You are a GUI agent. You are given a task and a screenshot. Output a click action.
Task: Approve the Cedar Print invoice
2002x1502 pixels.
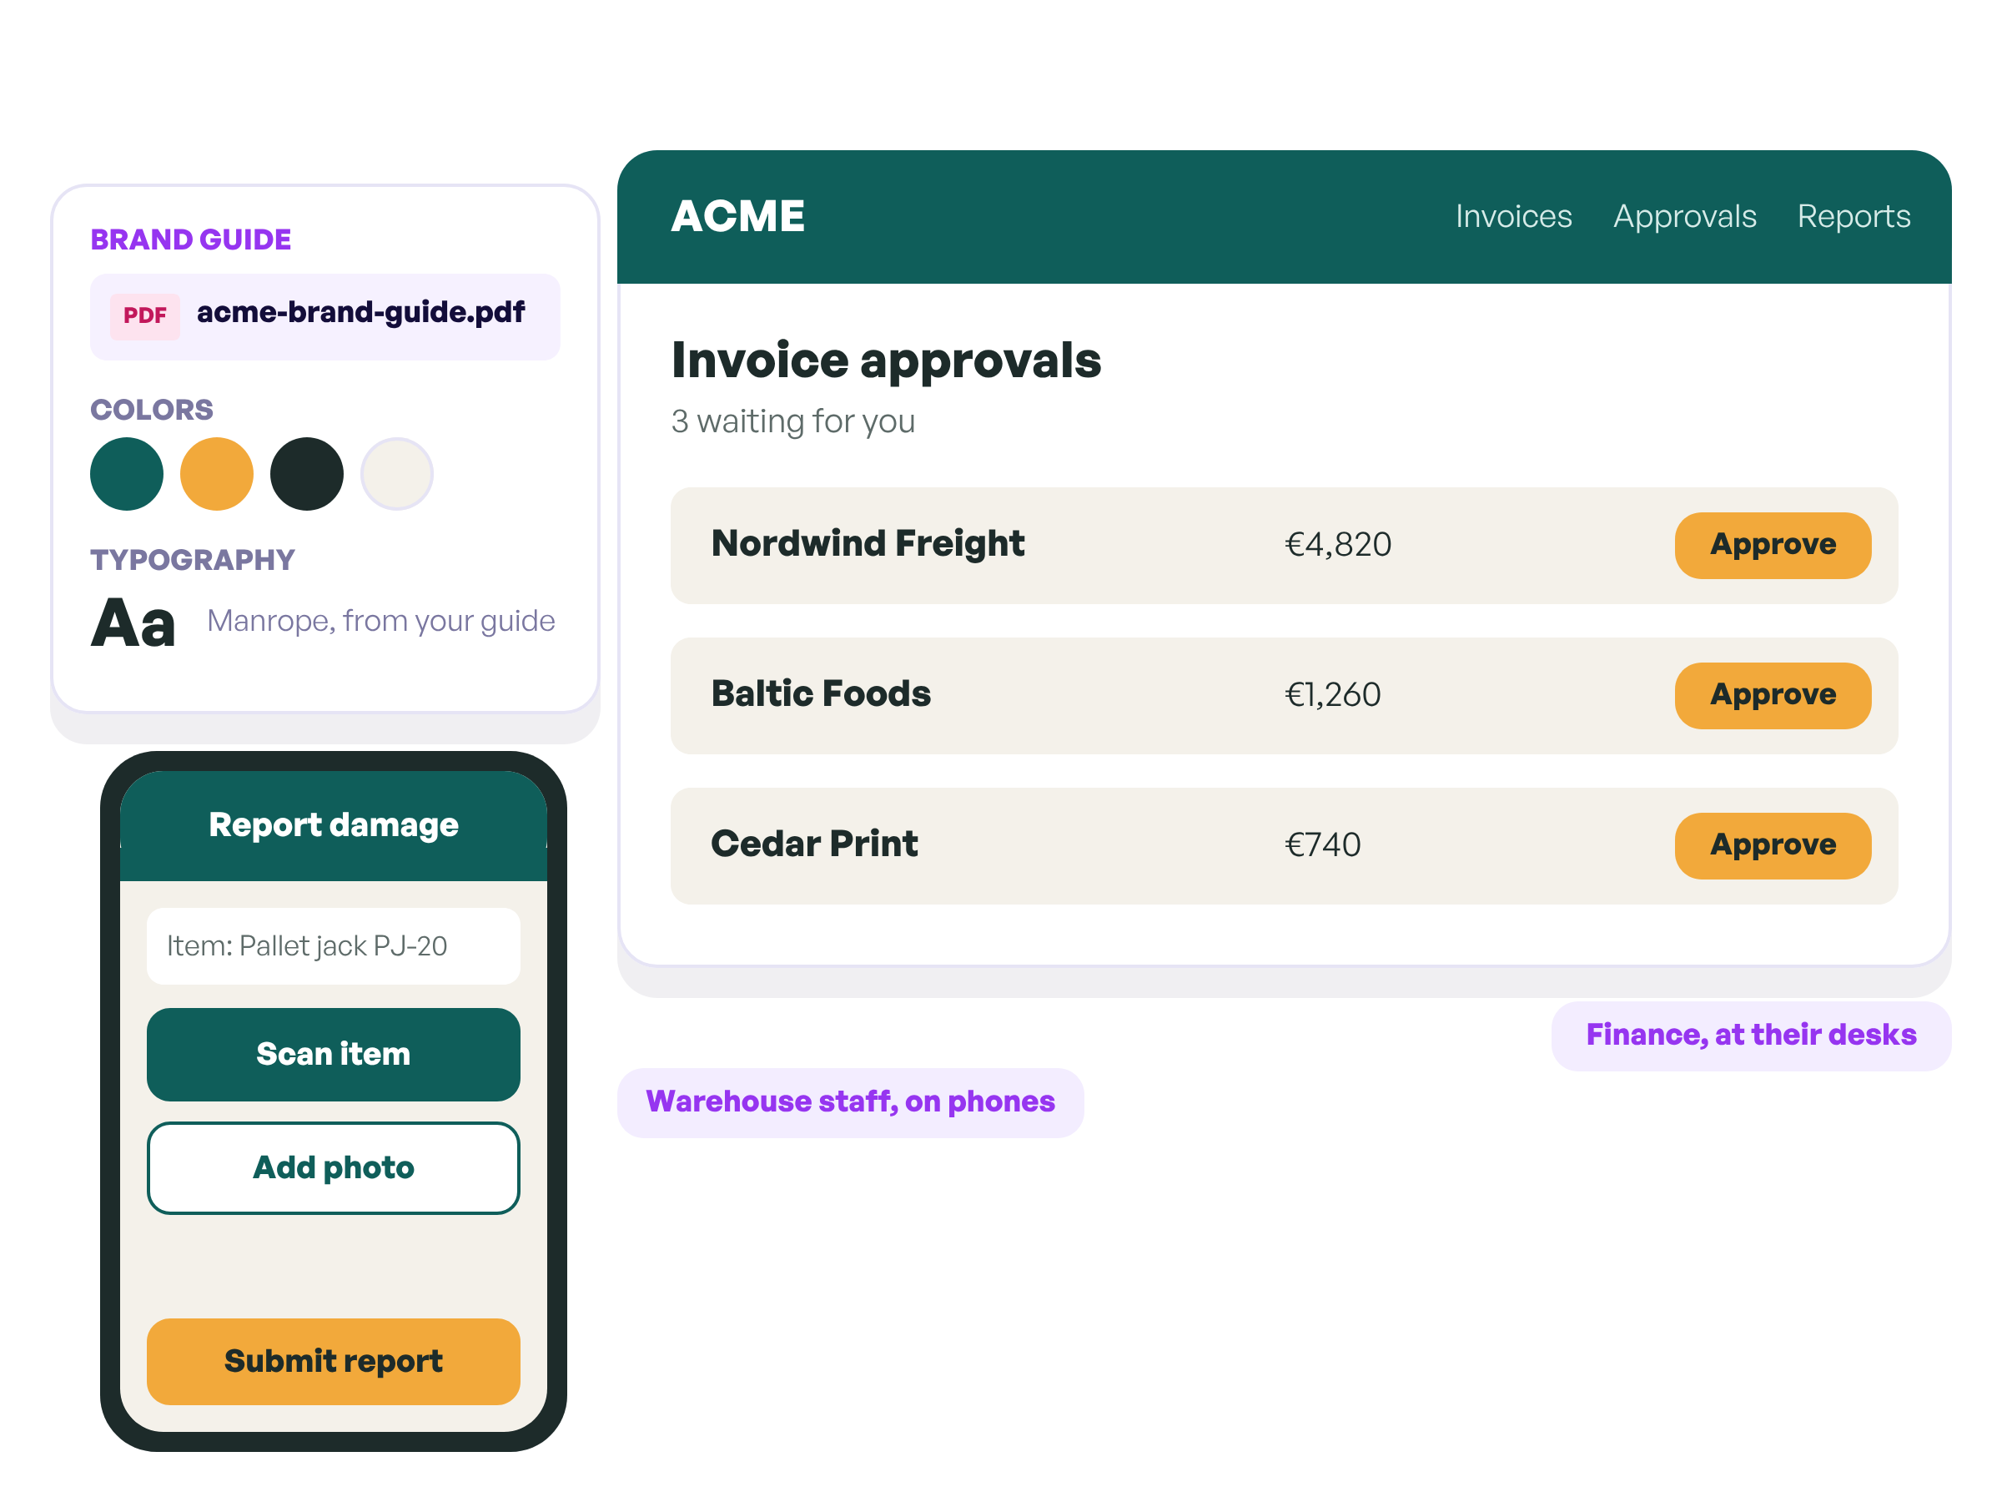(x=1772, y=845)
